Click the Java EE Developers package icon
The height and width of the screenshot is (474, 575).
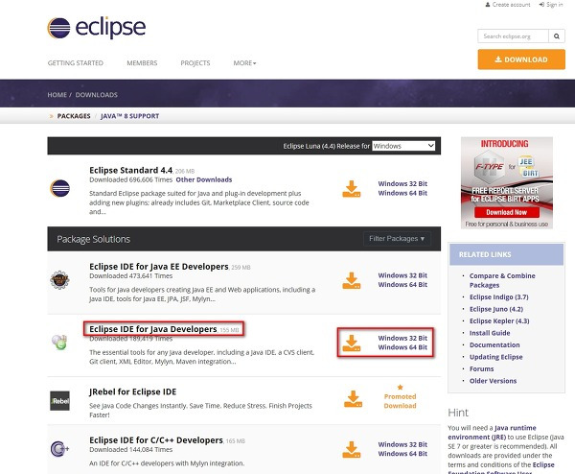59,280
